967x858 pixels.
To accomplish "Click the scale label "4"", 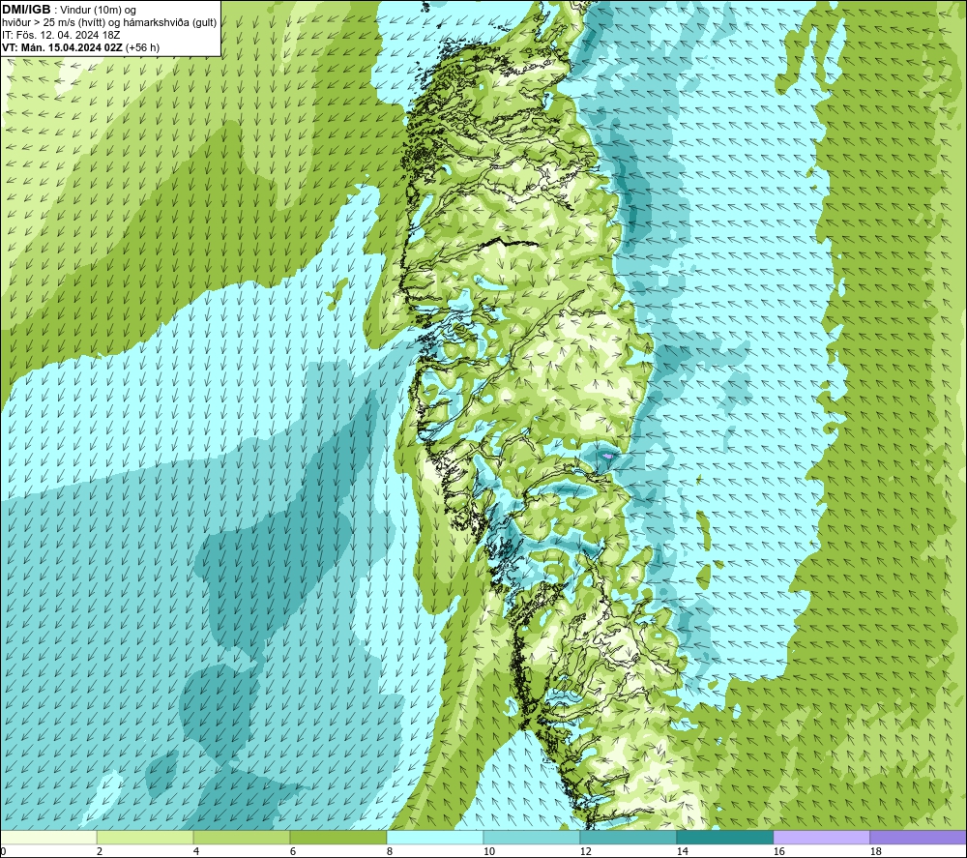I will [196, 852].
